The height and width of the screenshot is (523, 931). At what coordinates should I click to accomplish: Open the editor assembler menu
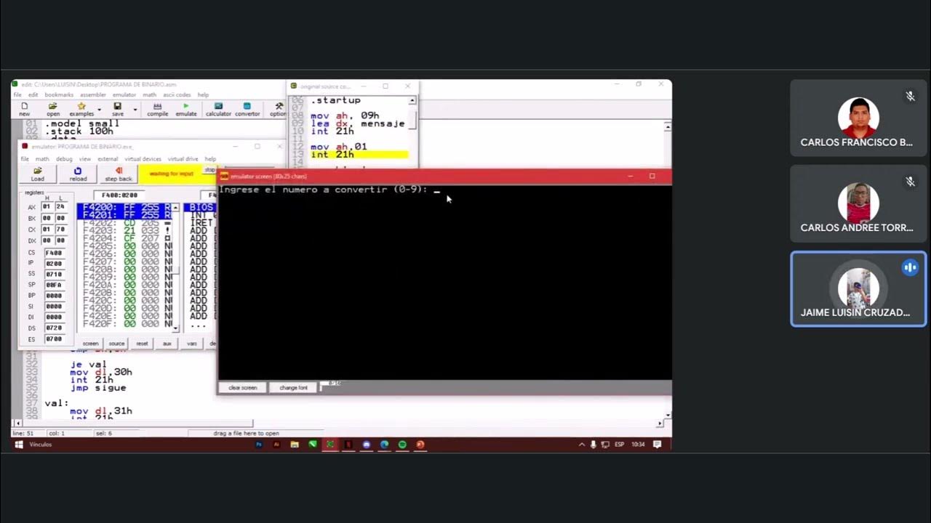93,95
